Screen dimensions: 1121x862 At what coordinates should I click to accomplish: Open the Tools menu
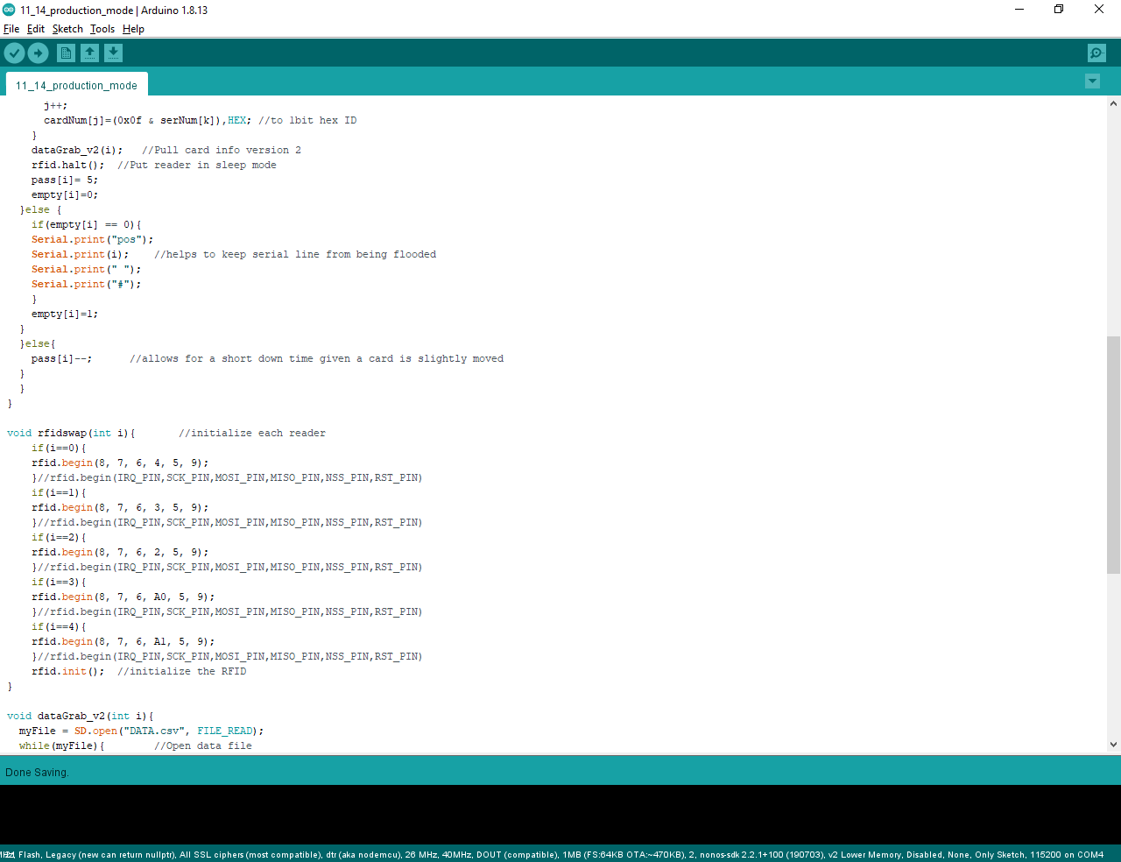coord(102,29)
